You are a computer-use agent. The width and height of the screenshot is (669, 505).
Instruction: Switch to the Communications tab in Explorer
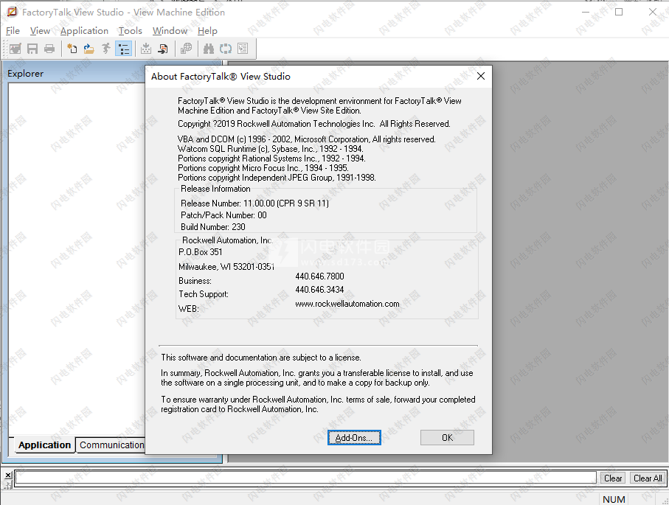click(112, 445)
